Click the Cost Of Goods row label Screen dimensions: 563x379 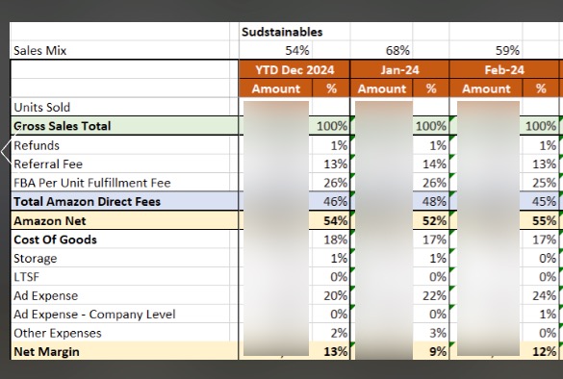coord(55,240)
